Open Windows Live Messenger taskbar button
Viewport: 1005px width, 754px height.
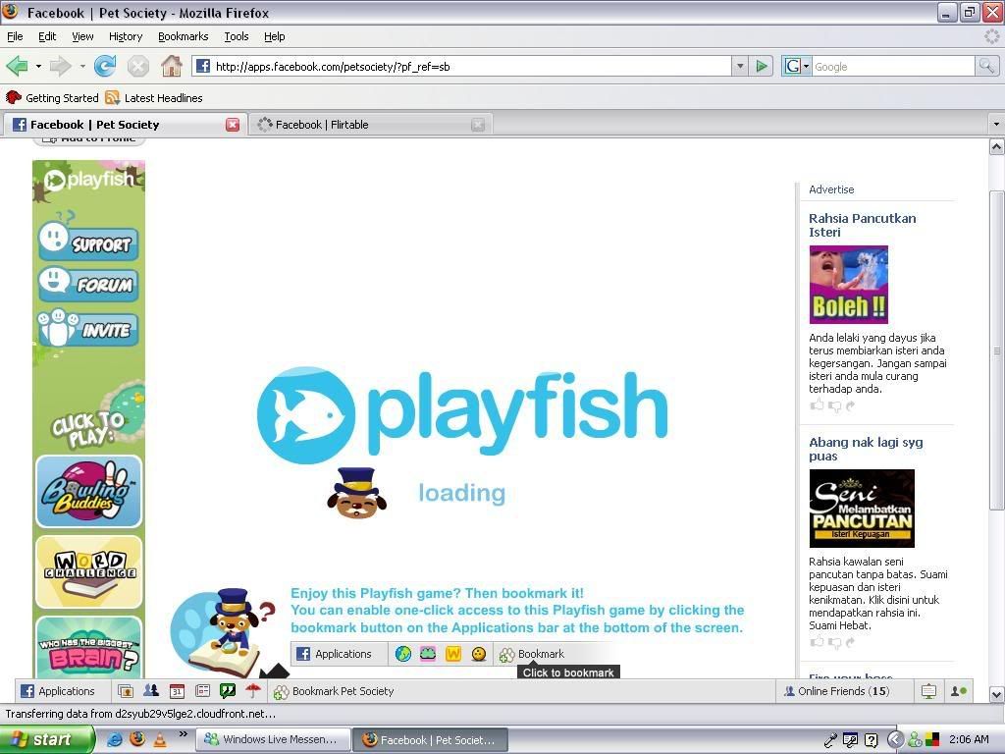coord(271,739)
